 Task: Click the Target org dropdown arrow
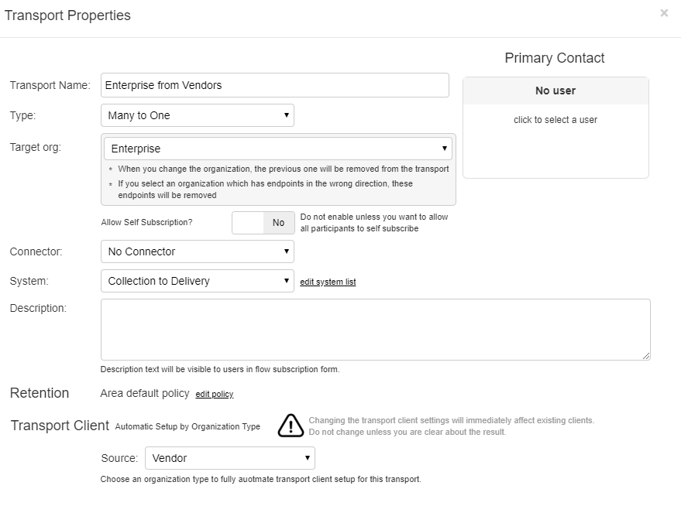[x=445, y=149]
